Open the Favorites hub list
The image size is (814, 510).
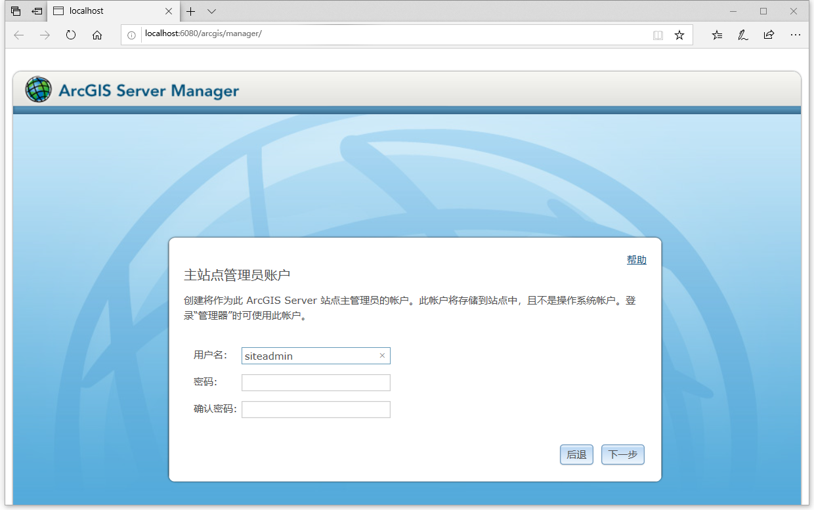[717, 35]
